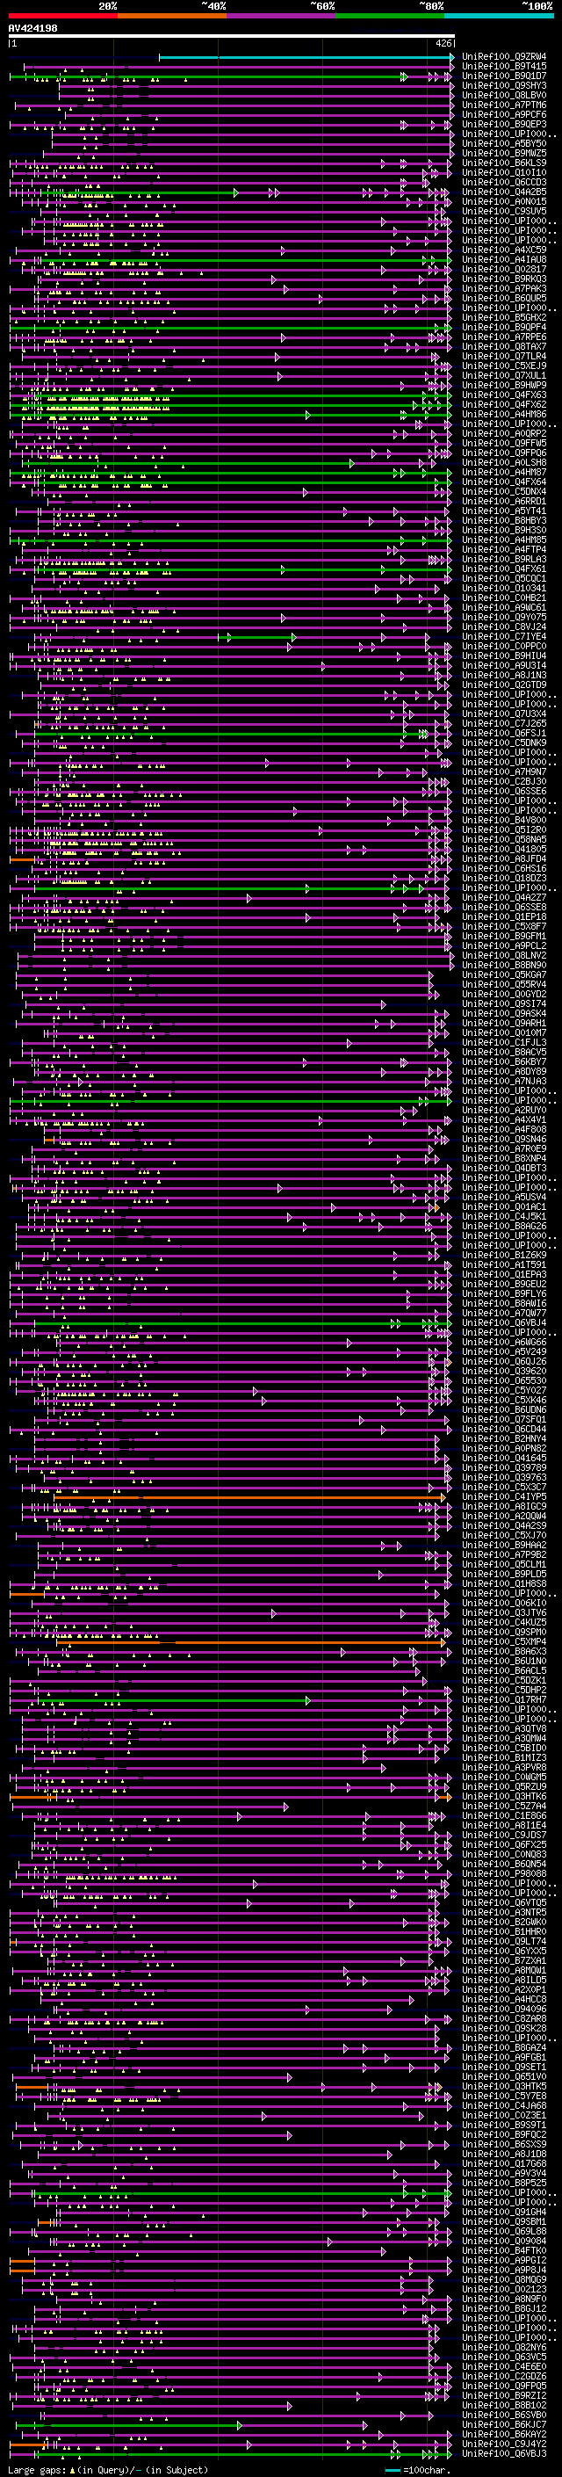562x2477 pixels.
Task: Select hit label UniRef100_Q8LBV0
Action: [x=504, y=95]
